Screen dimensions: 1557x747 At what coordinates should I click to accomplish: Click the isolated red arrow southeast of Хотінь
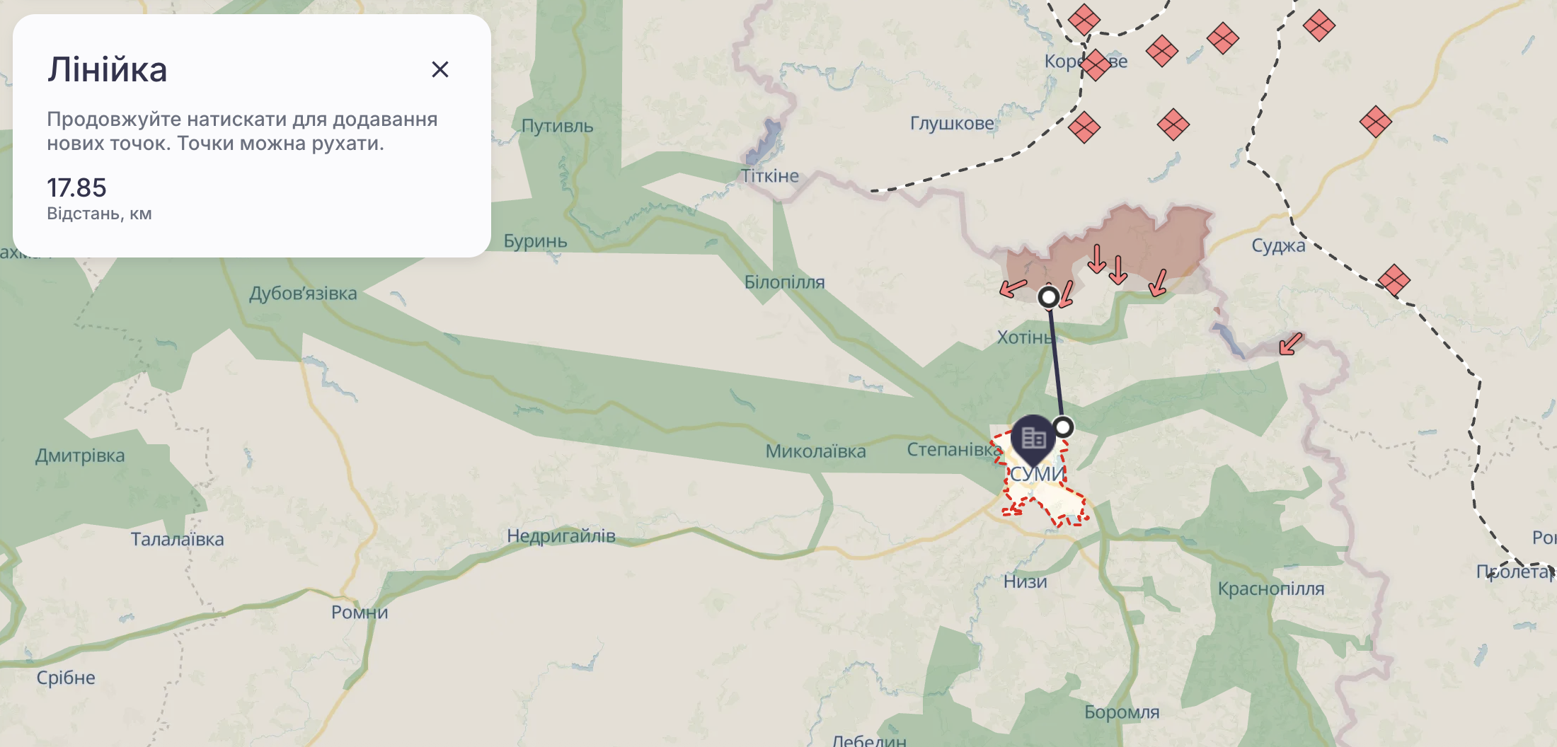(1291, 344)
